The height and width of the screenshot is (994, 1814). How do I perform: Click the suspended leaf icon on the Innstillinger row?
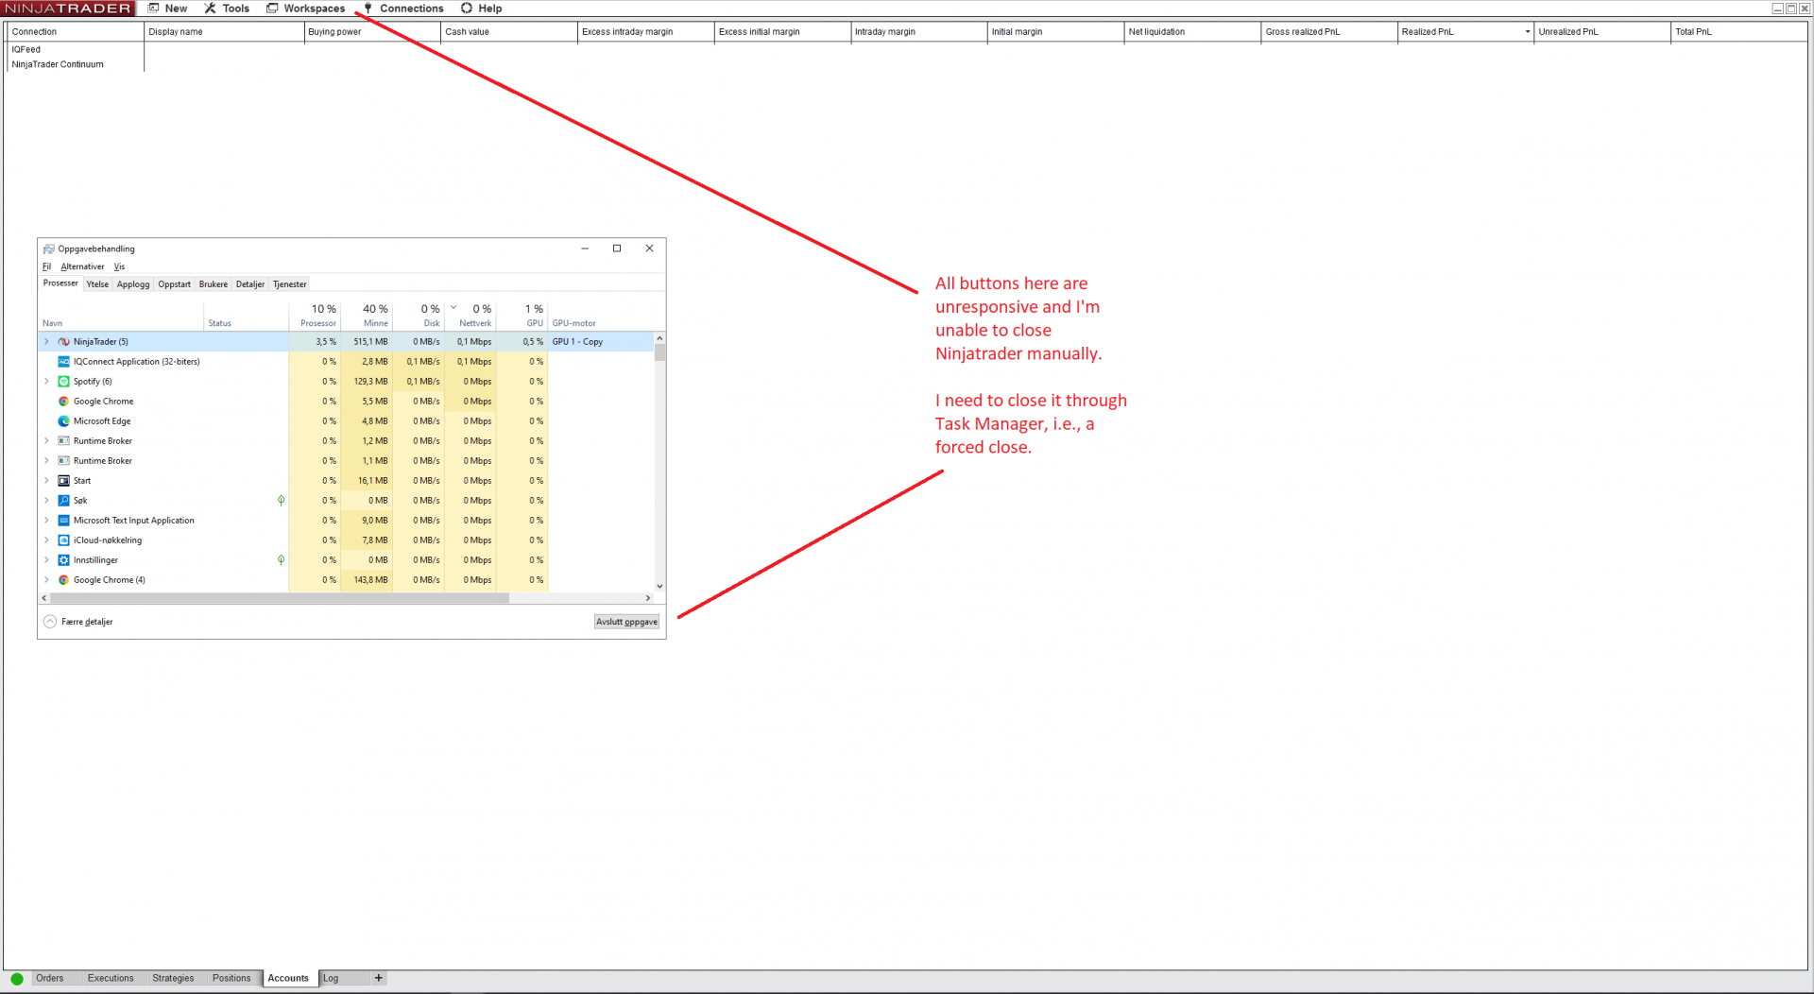(x=281, y=560)
